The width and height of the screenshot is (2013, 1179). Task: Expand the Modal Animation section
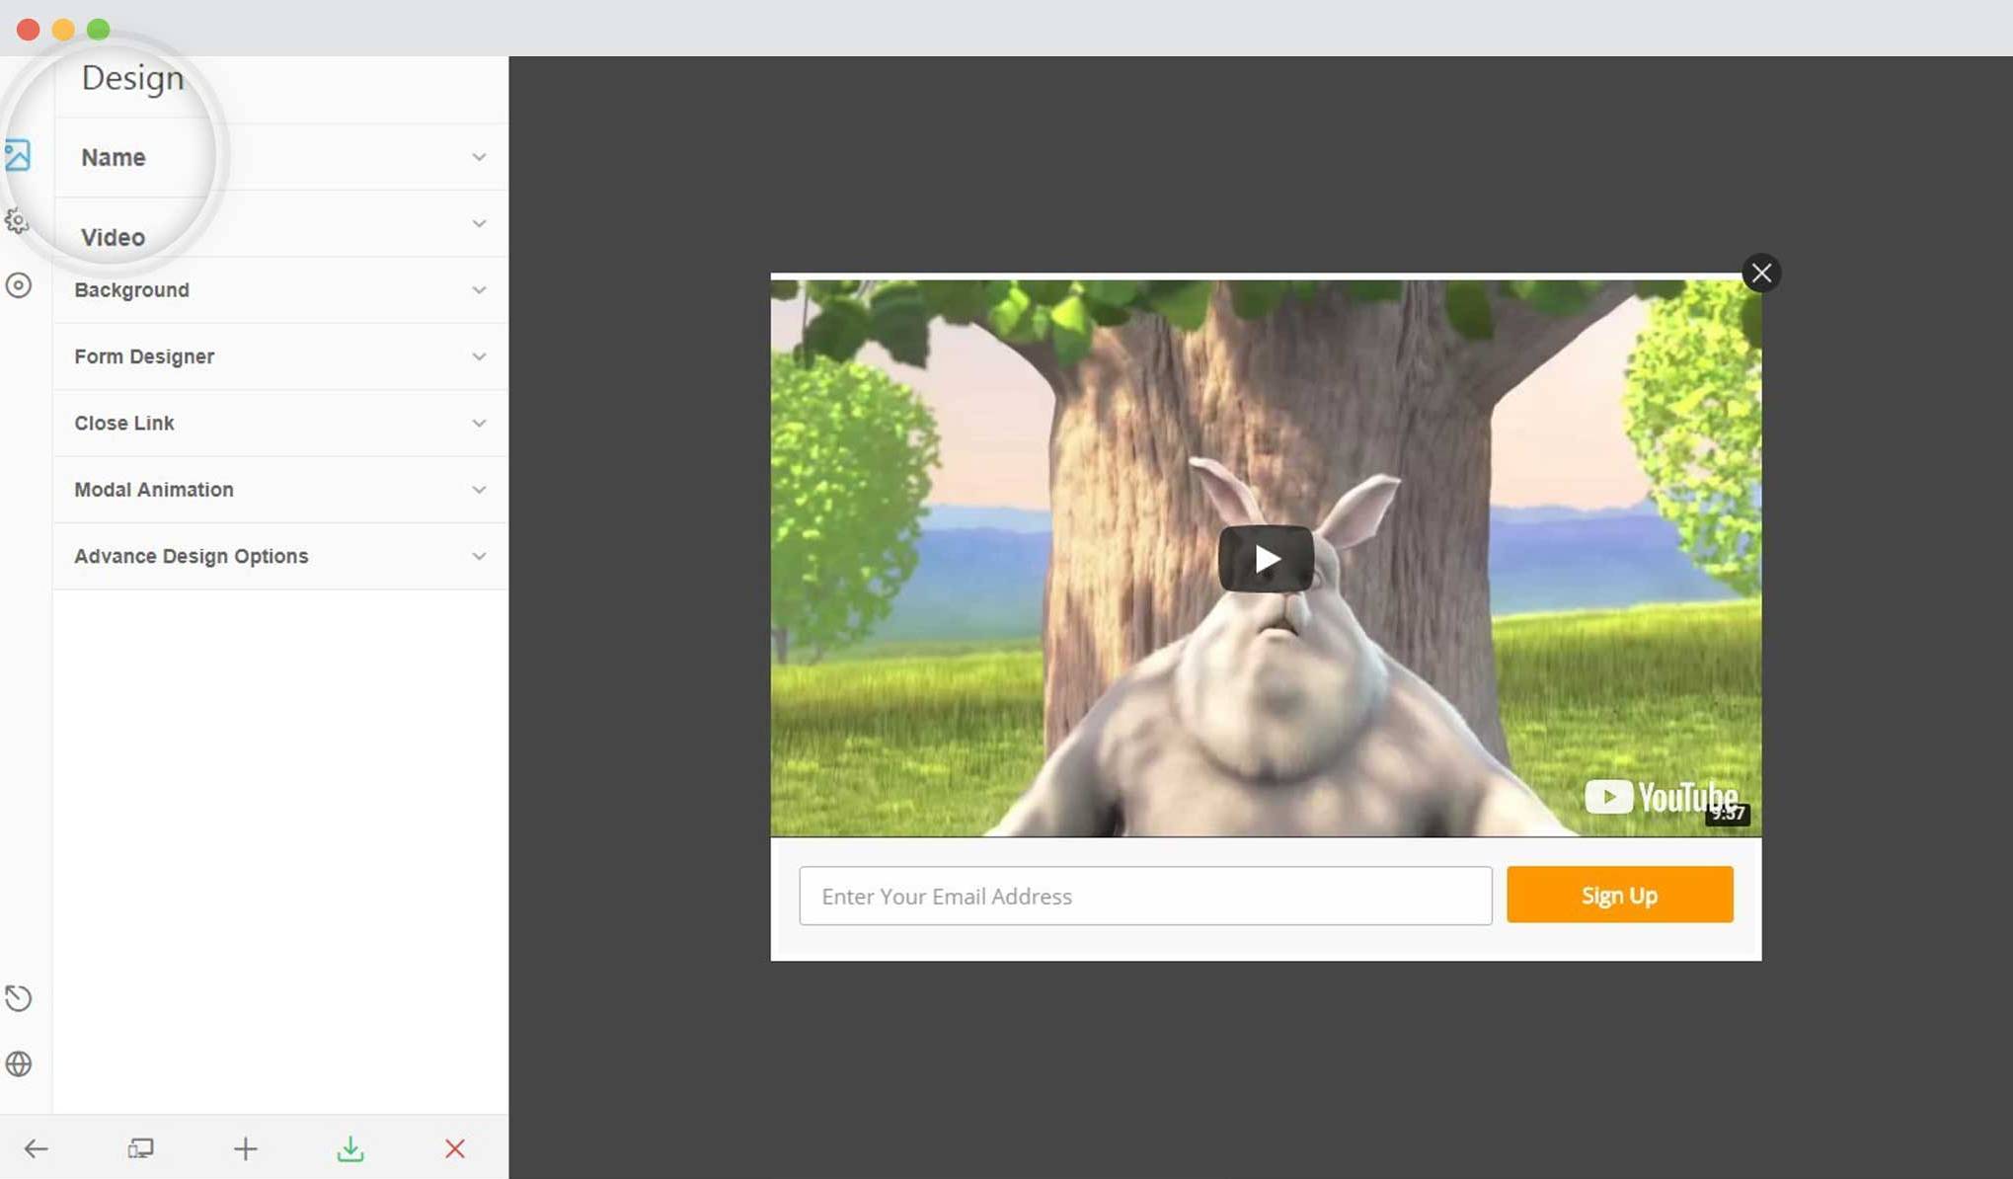coord(281,490)
